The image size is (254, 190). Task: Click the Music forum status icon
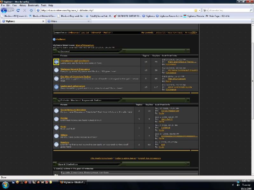coord(56,128)
